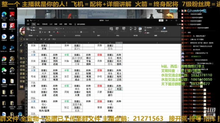
Task: Click the cancel X beside formula bar
Action: pos(41,39)
